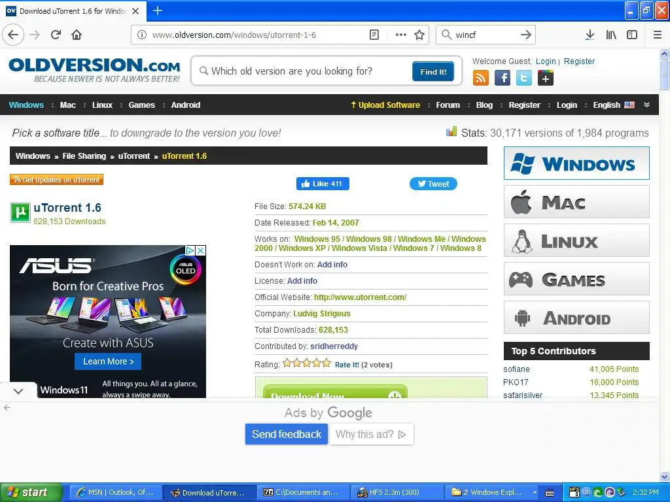Screen dimensions: 670x502
Task: Open the browser downloads panel
Action: pos(590,35)
